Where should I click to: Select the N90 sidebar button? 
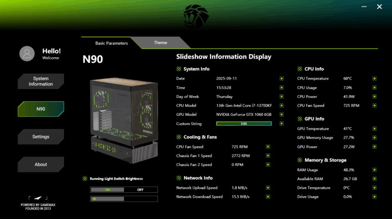pos(41,109)
